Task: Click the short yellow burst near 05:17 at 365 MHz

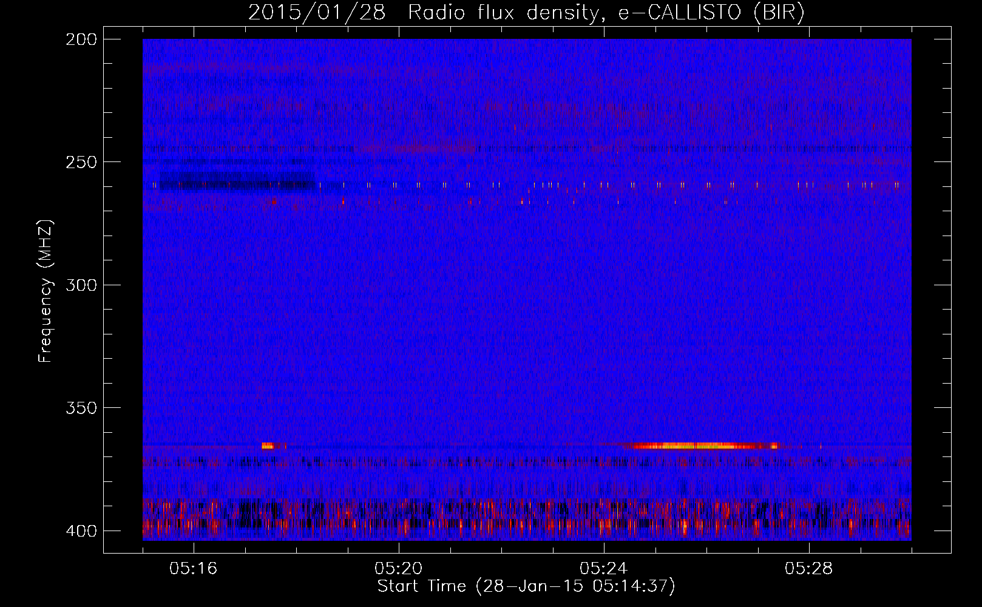Action: [268, 446]
